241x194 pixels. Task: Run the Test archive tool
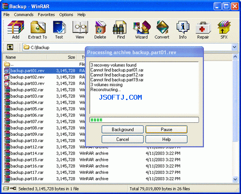click(59, 30)
